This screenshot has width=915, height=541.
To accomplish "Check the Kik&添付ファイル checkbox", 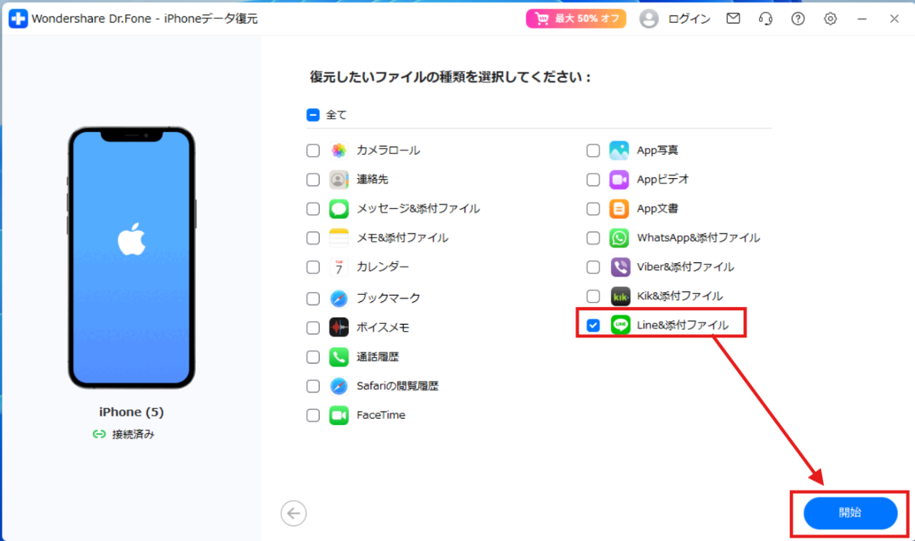I will [x=593, y=296].
